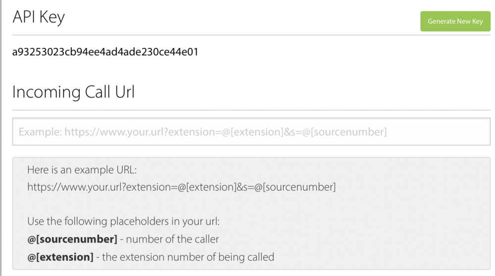Click the "number of the caller" description
495x276 pixels.
click(172, 239)
